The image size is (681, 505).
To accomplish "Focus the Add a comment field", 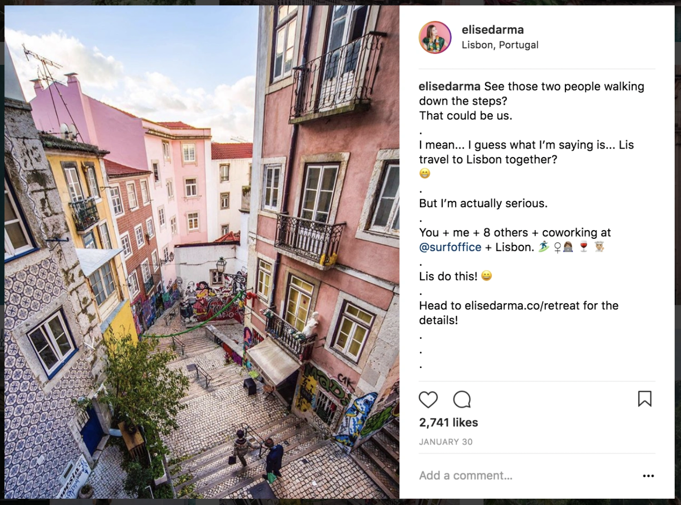I will [527, 476].
